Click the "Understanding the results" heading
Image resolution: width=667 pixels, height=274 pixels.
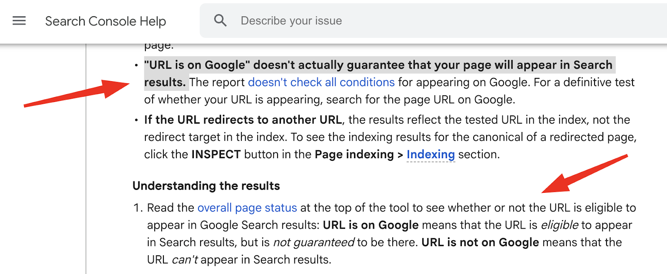(x=206, y=186)
